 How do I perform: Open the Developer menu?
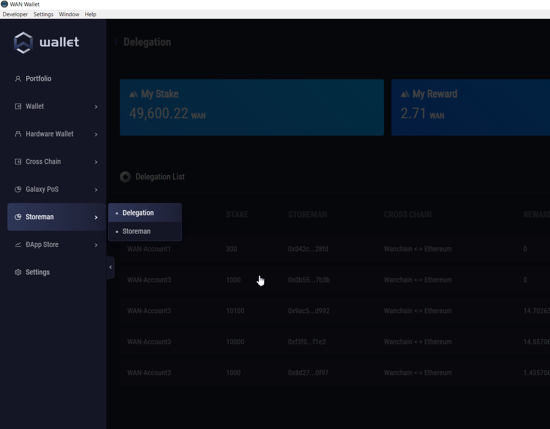point(15,14)
